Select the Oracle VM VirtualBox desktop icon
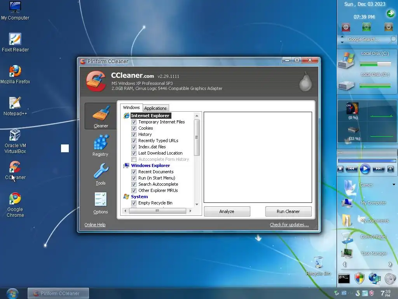Viewport: 398px width, 299px height. [15, 141]
